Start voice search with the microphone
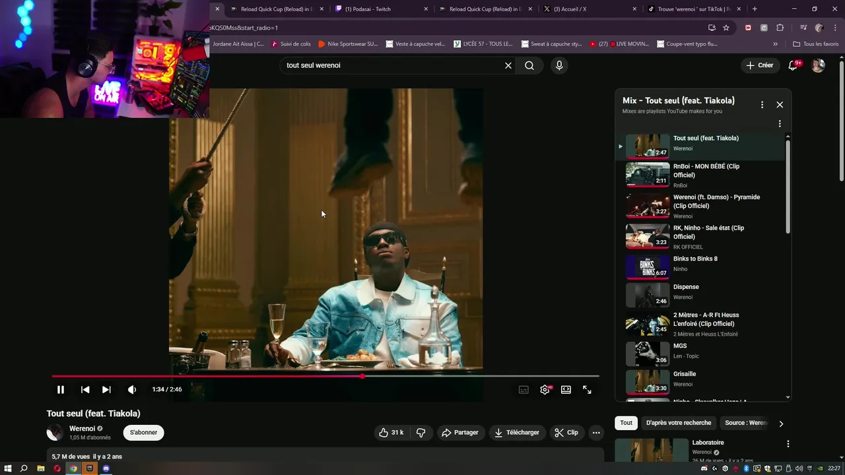This screenshot has width=845, height=475. pyautogui.click(x=559, y=65)
